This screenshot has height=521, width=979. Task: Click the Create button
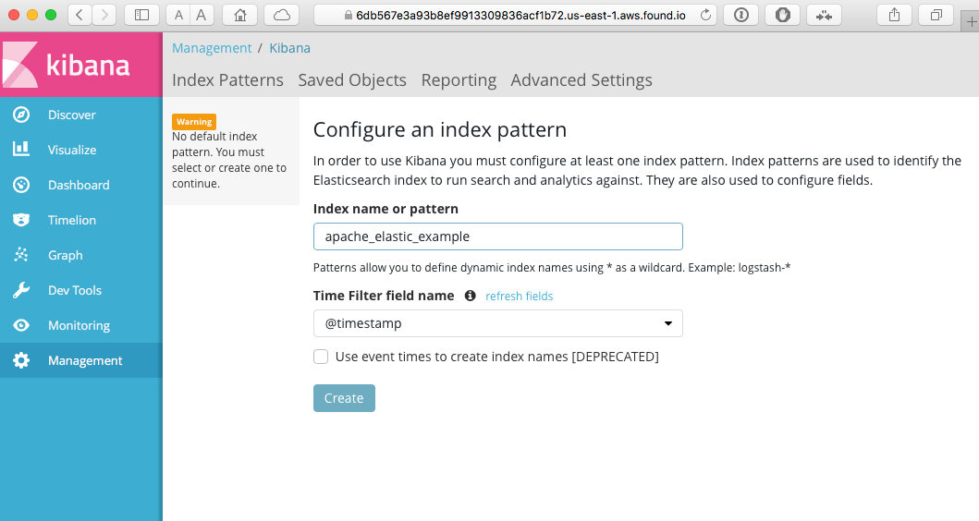(344, 398)
